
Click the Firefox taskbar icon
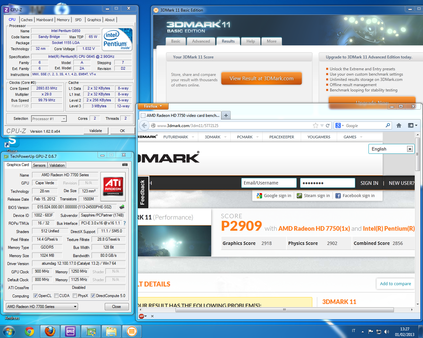pyautogui.click(x=50, y=331)
